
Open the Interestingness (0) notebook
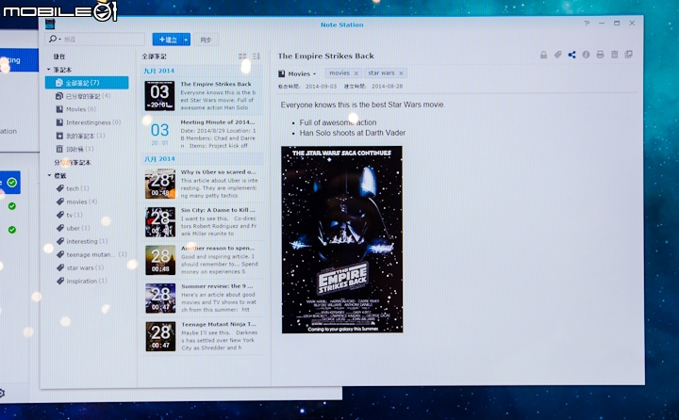[89, 122]
